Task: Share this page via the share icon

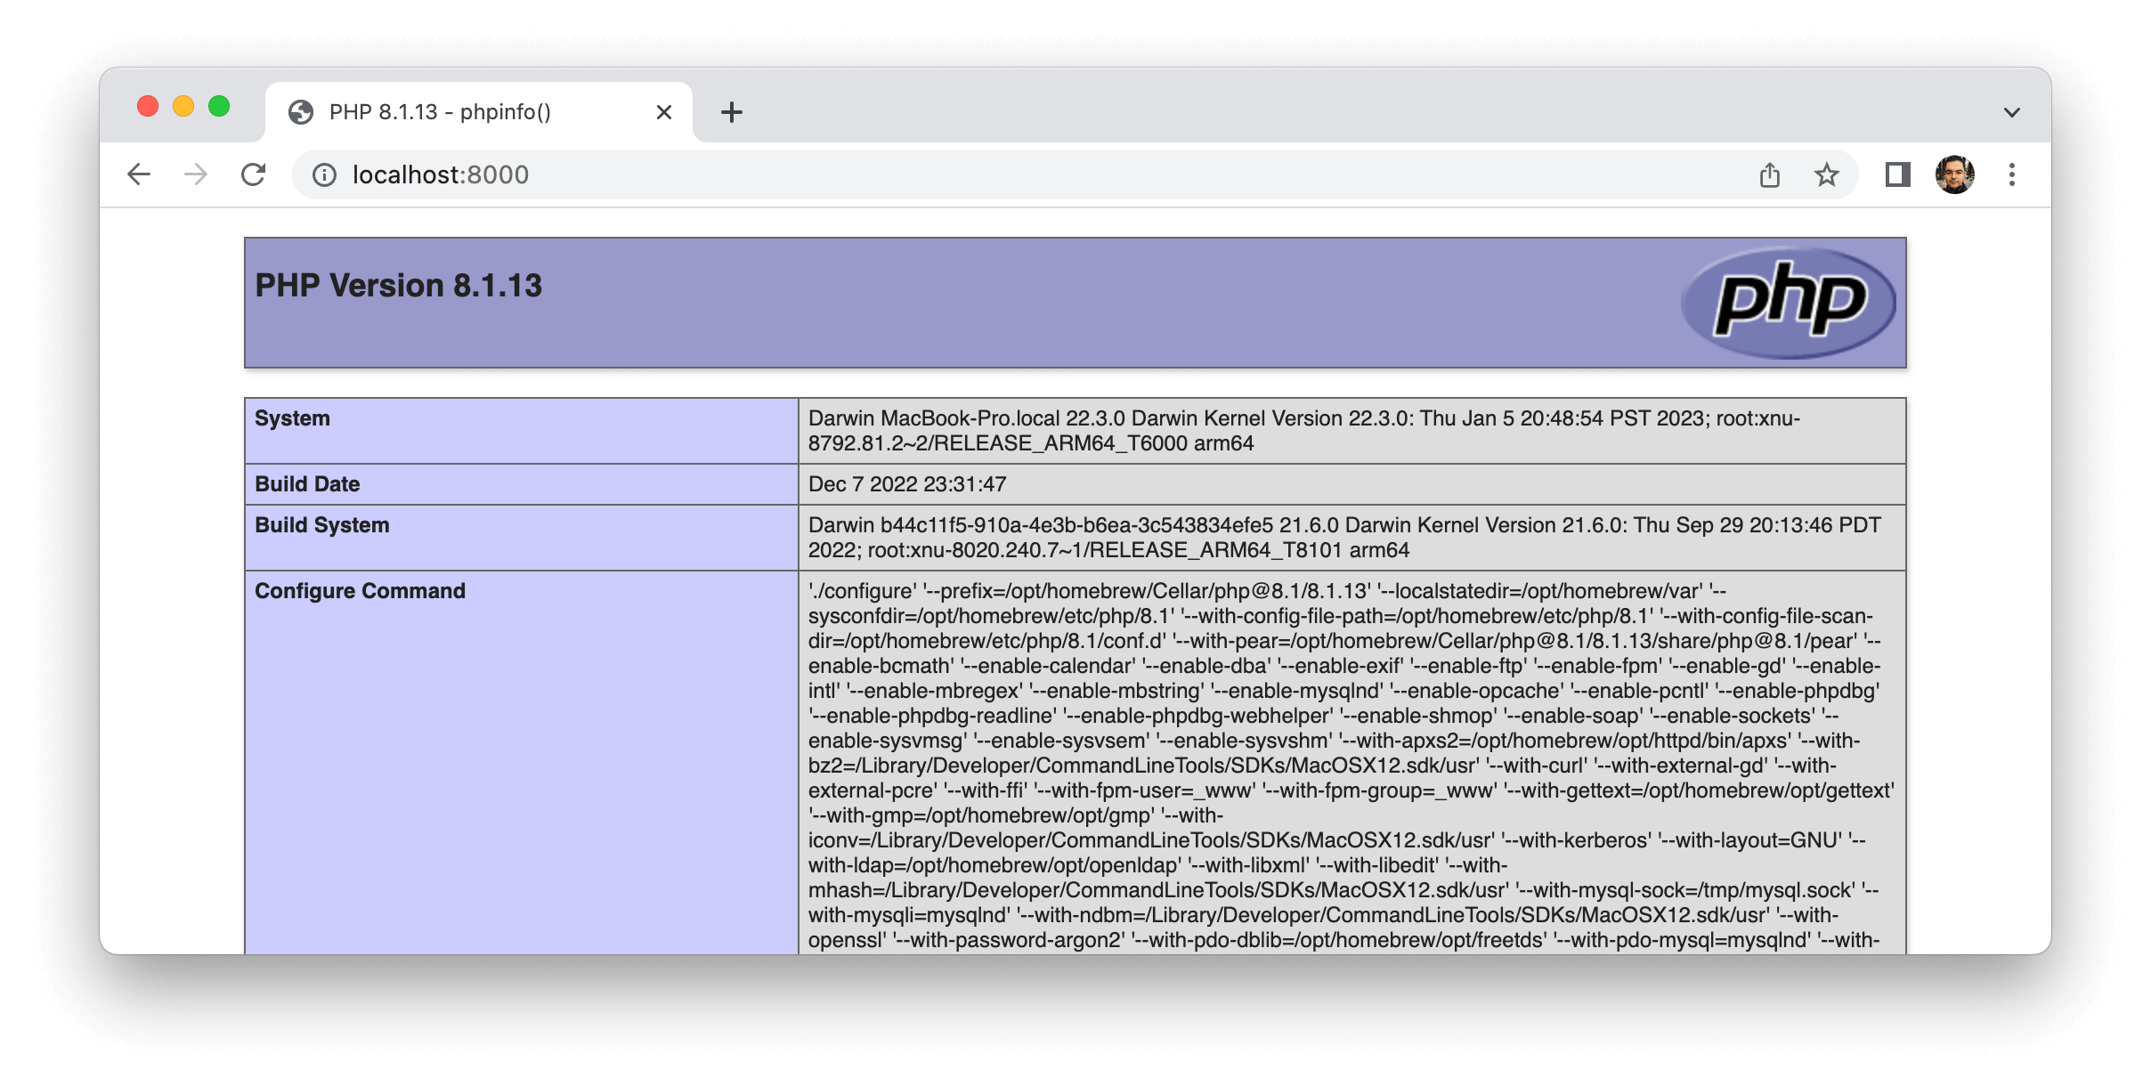Action: (x=1770, y=174)
